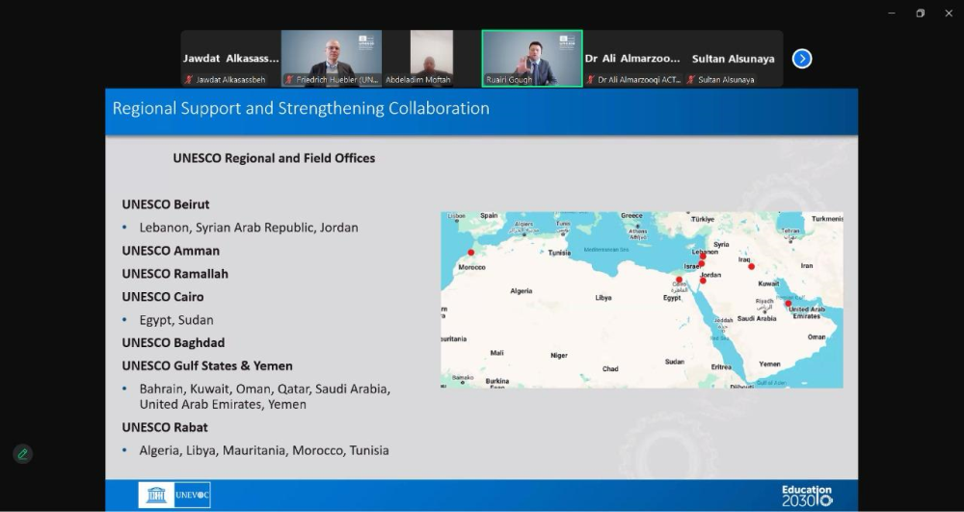The image size is (964, 512).
Task: Click the UNESCO UNEVOC logo on the slide
Action: tap(174, 495)
